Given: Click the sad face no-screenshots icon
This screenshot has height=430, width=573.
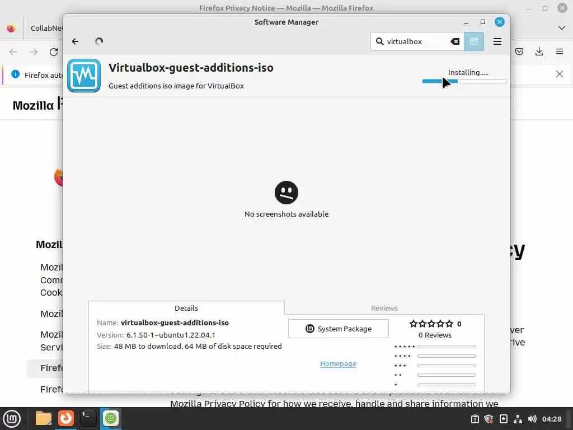Looking at the screenshot, I should click(x=286, y=193).
